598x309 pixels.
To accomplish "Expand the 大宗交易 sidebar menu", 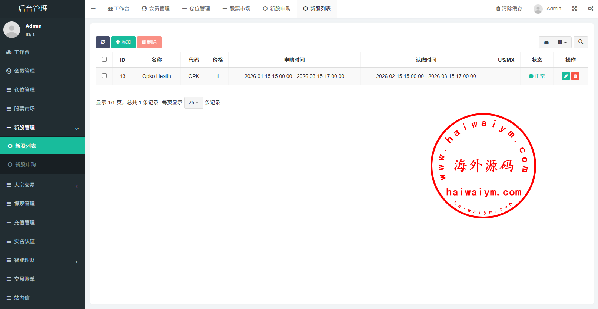I will (x=42, y=185).
